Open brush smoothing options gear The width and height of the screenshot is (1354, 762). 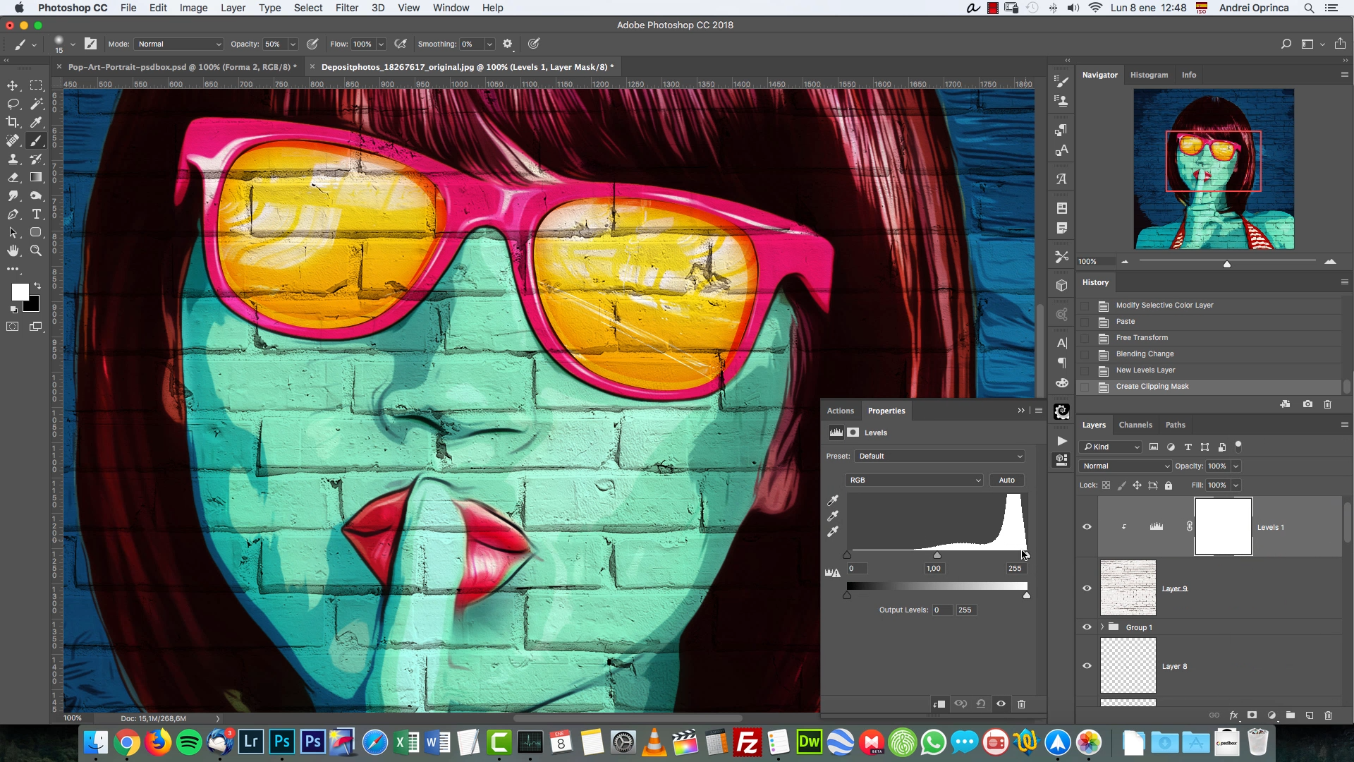click(507, 44)
